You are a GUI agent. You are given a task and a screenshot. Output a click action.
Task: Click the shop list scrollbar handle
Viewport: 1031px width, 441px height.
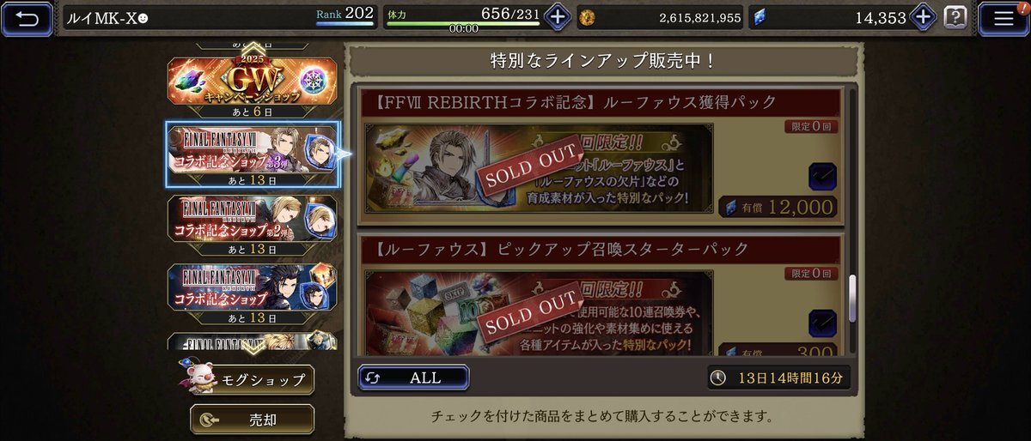pos(852,299)
